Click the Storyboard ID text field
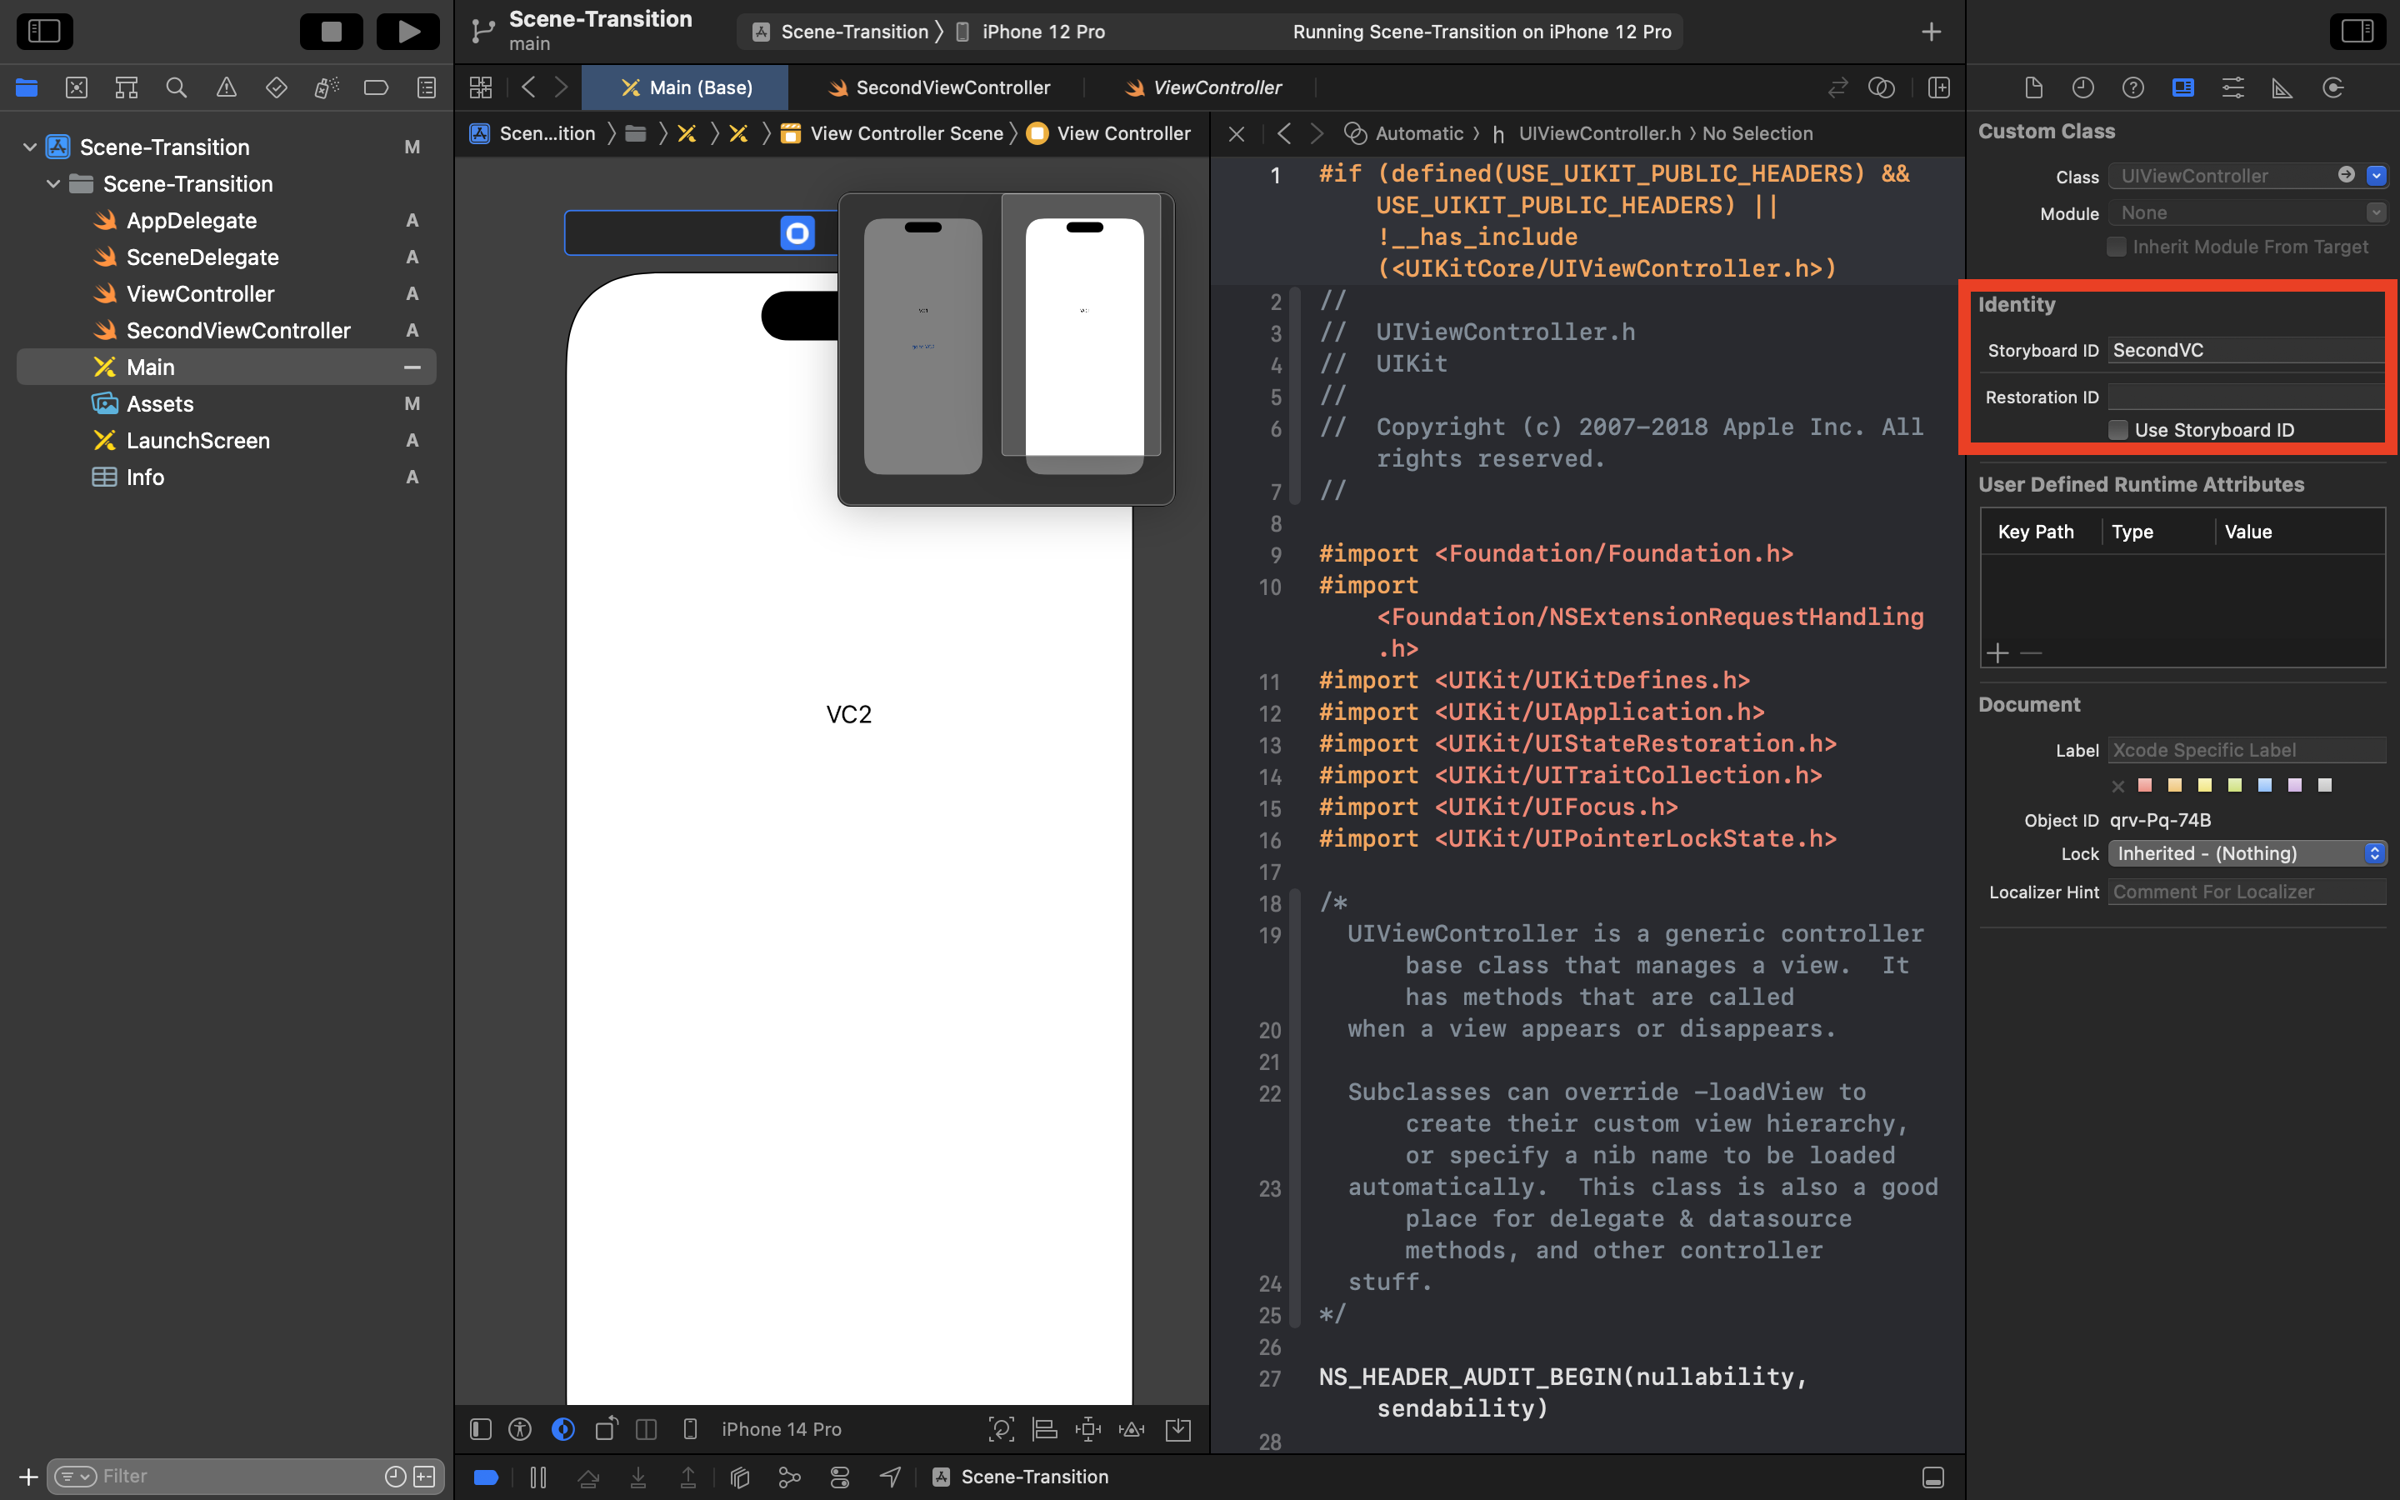Screen dimensions: 2400x1500 (2244, 350)
